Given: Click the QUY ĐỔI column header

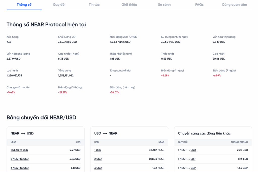Looking at the screenshot, I should click(x=183, y=142).
